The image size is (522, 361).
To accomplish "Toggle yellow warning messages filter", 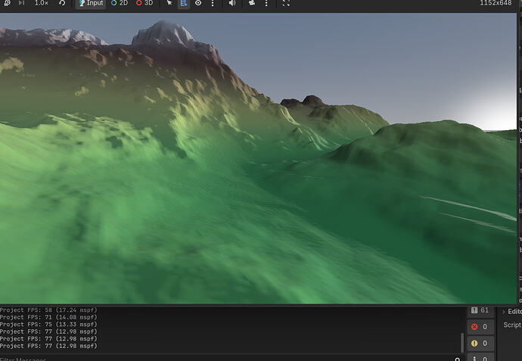I will tap(480, 344).
